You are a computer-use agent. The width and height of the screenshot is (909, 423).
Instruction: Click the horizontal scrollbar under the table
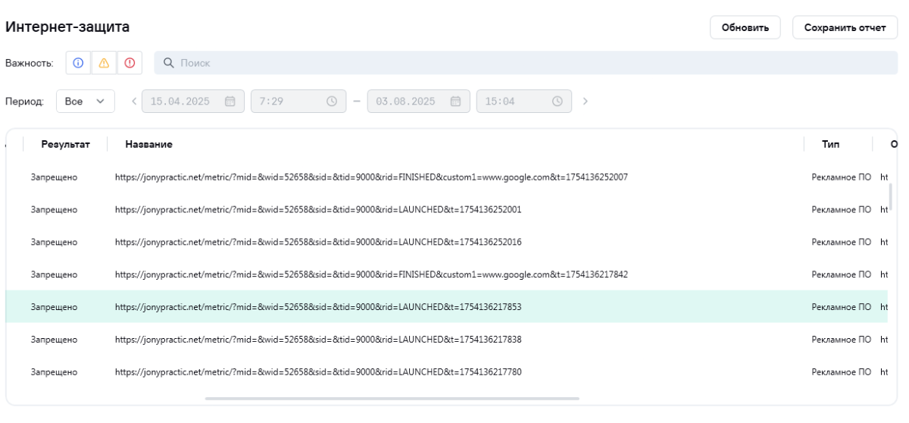click(392, 398)
